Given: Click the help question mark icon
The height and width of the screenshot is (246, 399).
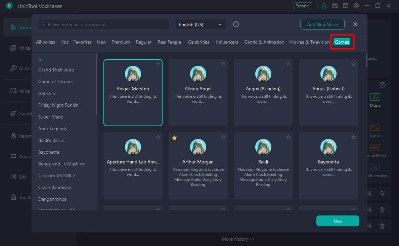Looking at the screenshot, I should pos(382,85).
